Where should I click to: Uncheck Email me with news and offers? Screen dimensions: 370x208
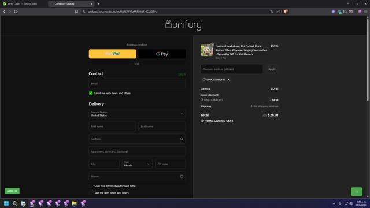click(91, 93)
